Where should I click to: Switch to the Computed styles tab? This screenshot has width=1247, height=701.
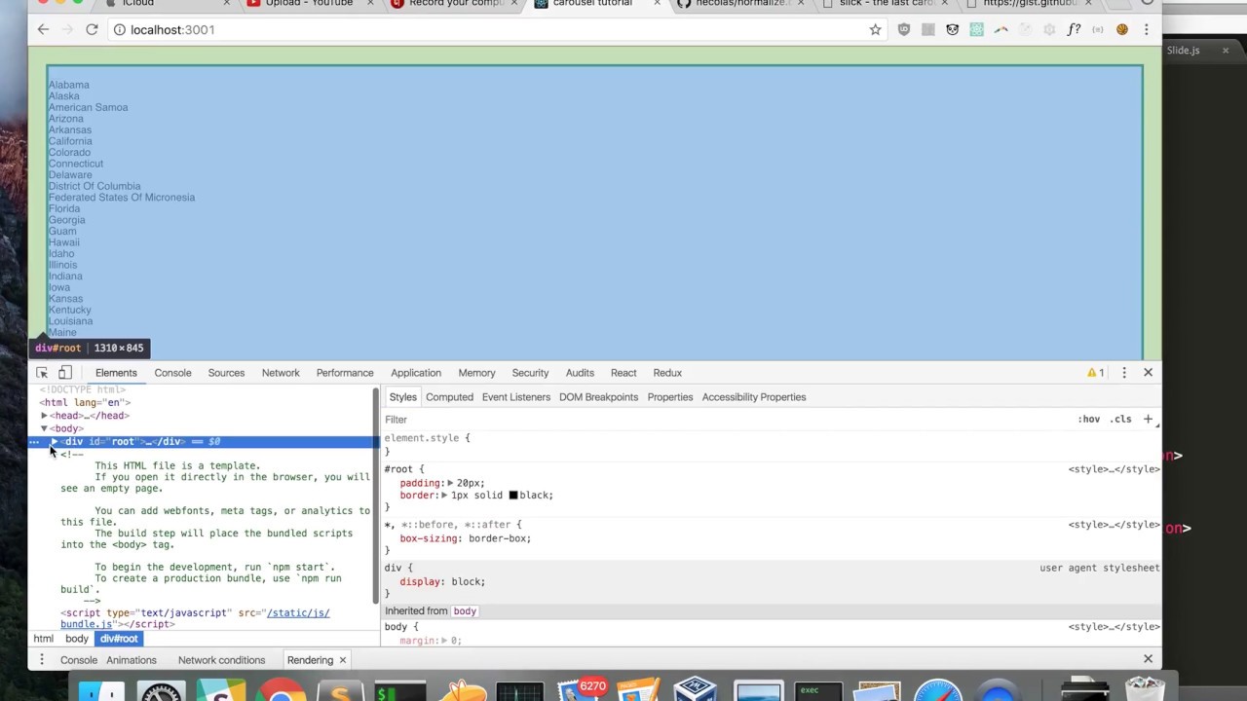[x=449, y=397]
